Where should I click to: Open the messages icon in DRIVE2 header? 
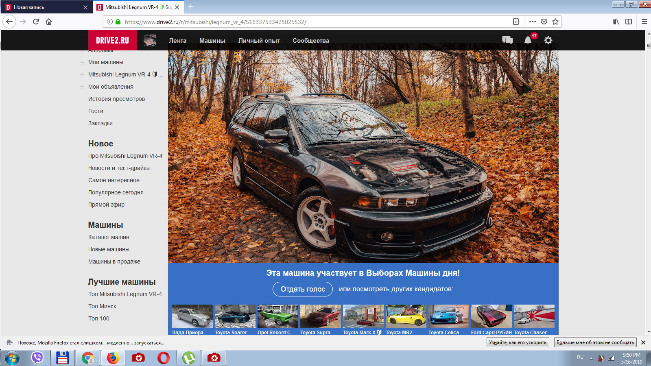click(x=507, y=40)
